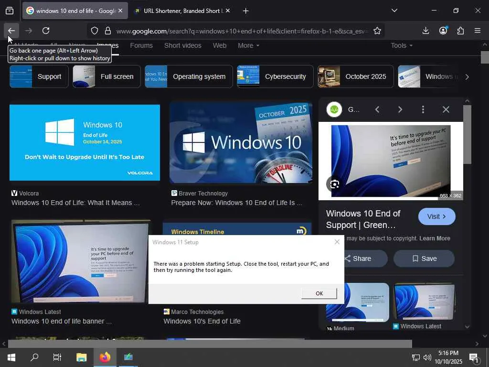Open the large preview image
Screen dimensions: 489x367
(x=391, y=161)
